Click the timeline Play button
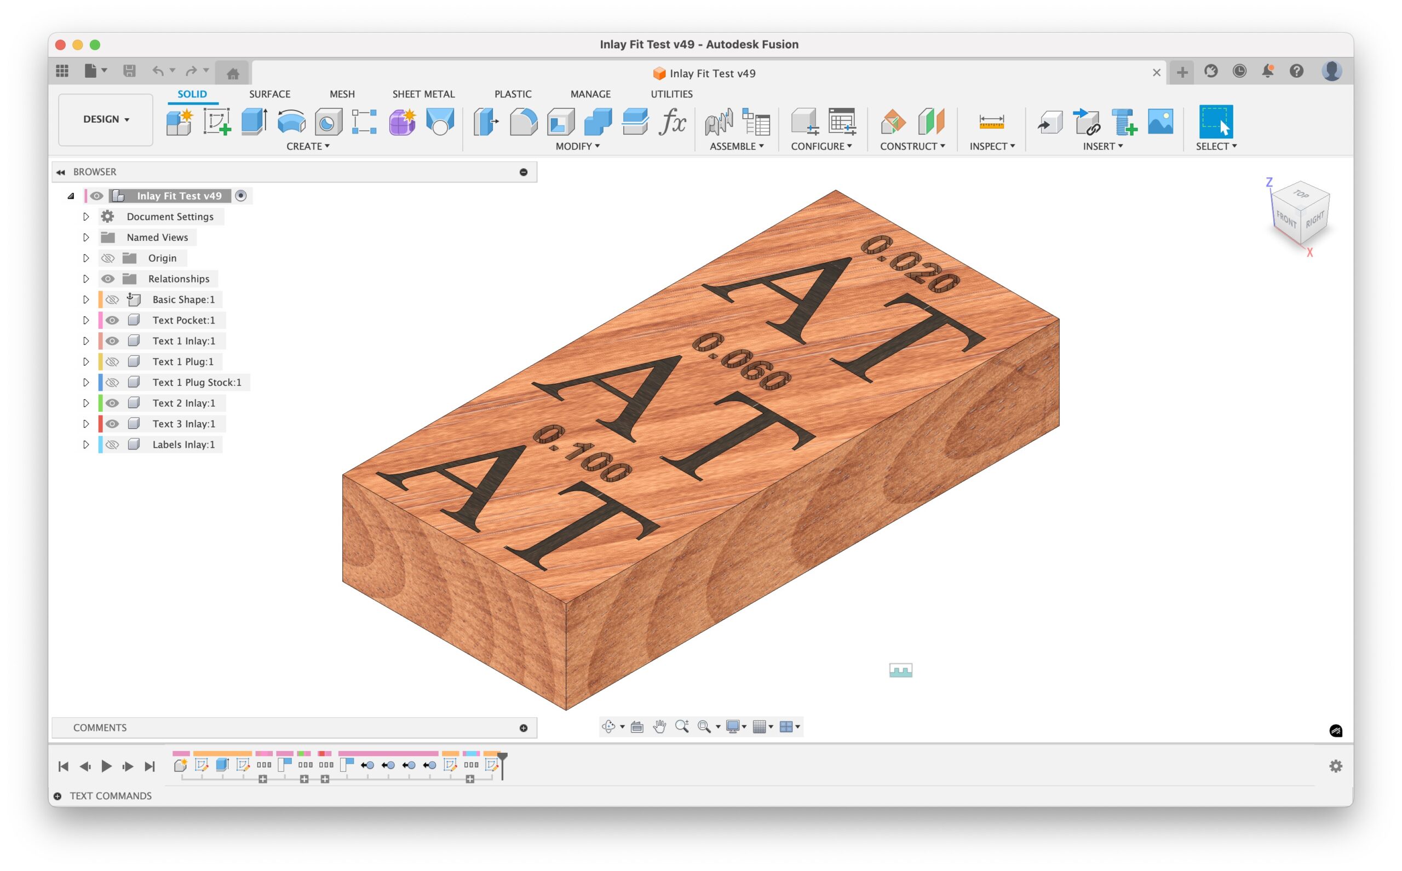This screenshot has height=871, width=1402. (107, 766)
